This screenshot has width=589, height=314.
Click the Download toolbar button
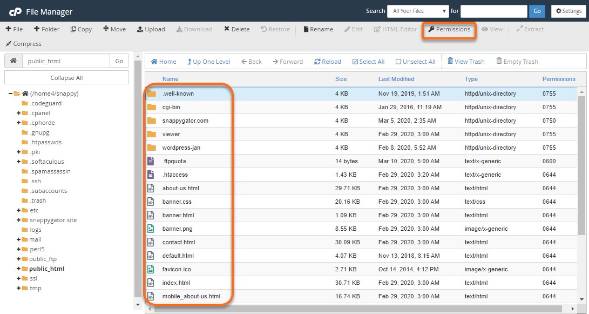pyautogui.click(x=194, y=29)
